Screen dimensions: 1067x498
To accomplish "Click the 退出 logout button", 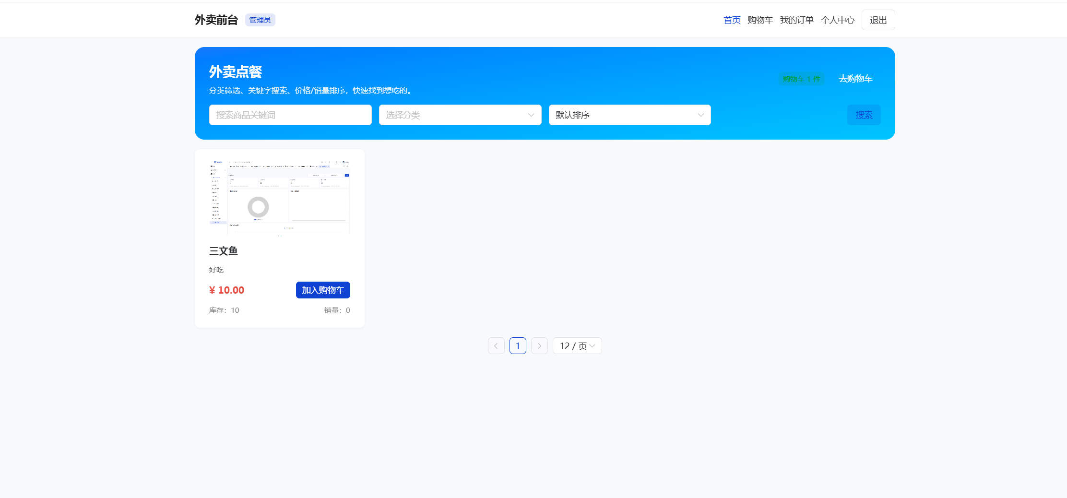I will [x=878, y=20].
